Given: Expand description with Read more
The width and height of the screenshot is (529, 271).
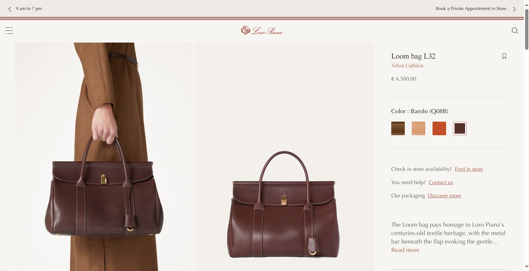Looking at the screenshot, I should point(405,250).
